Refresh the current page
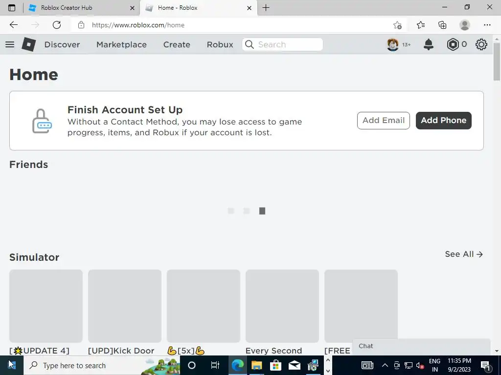Viewport: 501px width, 375px height. pyautogui.click(x=57, y=25)
